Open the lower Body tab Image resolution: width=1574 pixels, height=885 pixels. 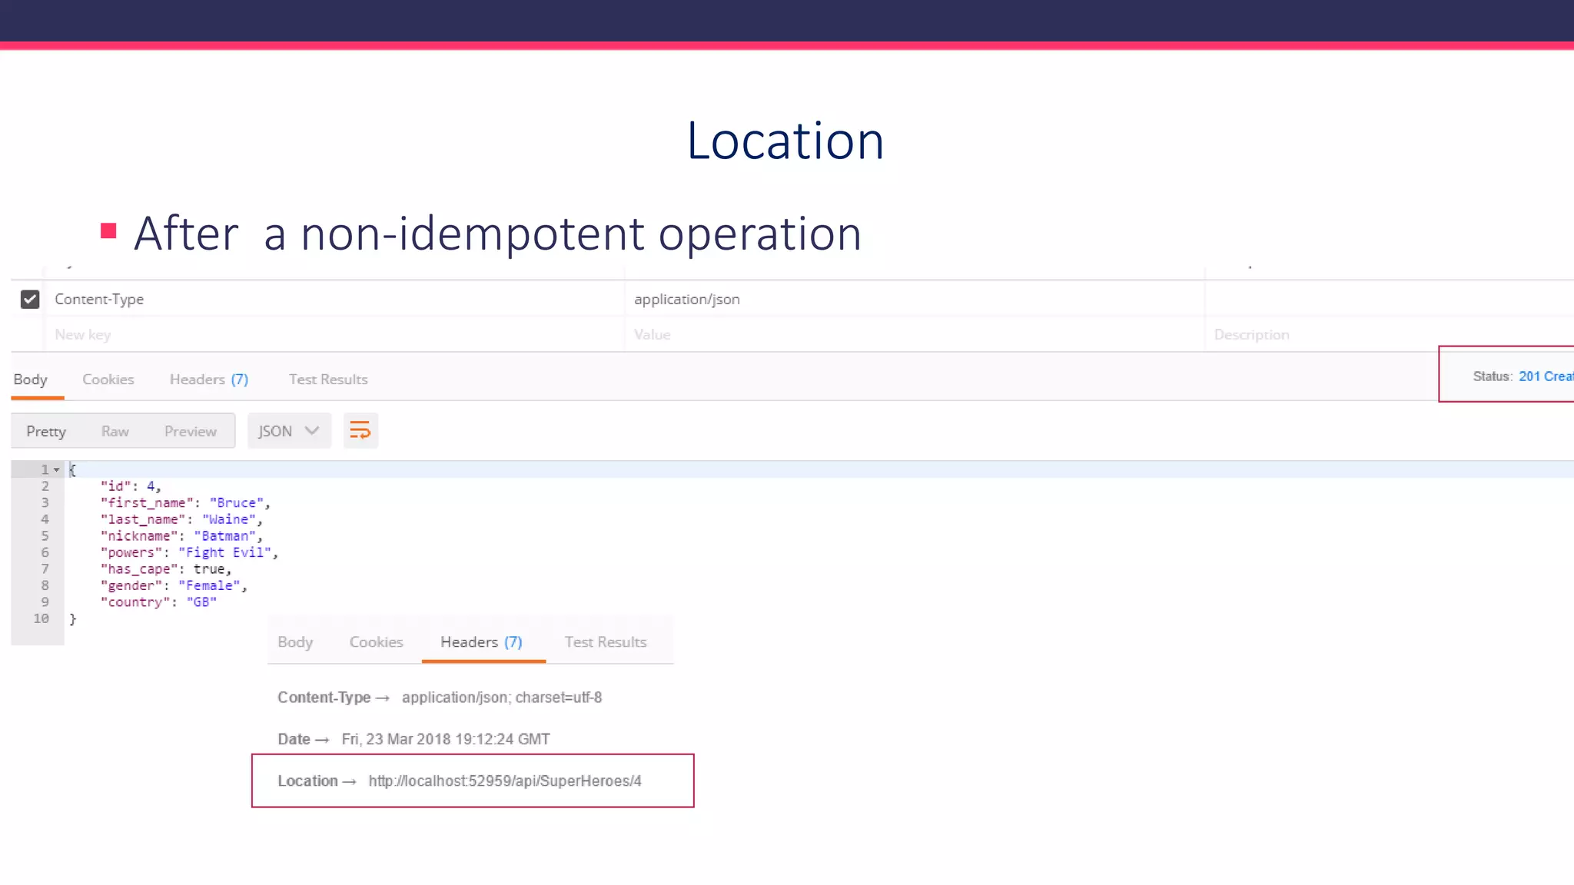tap(295, 642)
